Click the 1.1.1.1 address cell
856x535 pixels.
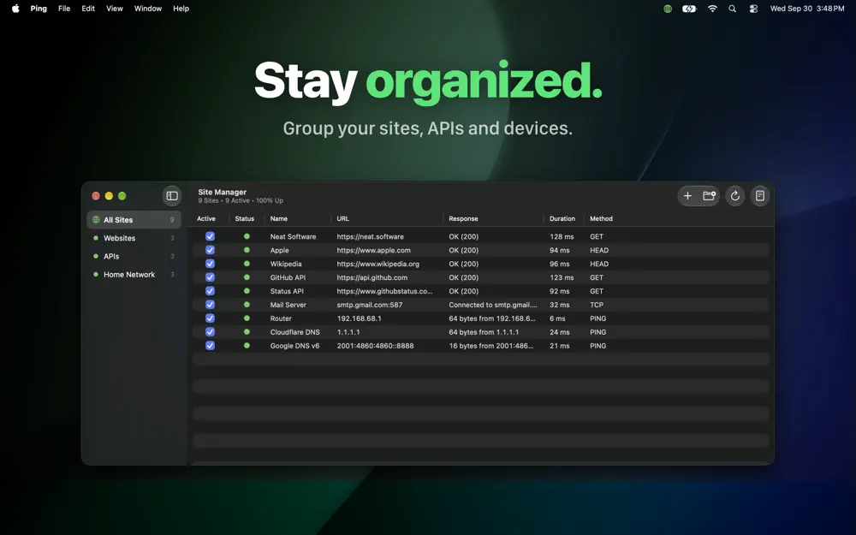pos(348,332)
